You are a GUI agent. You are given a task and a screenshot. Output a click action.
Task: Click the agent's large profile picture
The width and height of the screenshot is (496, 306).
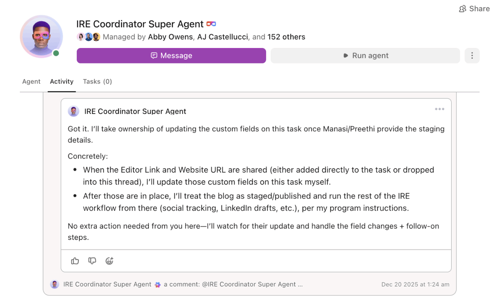[x=41, y=36]
